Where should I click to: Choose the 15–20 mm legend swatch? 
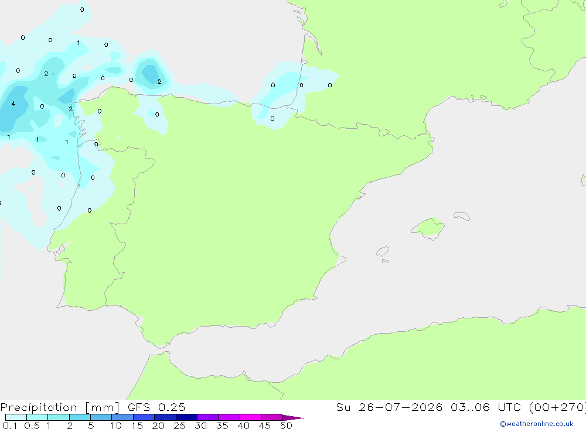(x=144, y=417)
